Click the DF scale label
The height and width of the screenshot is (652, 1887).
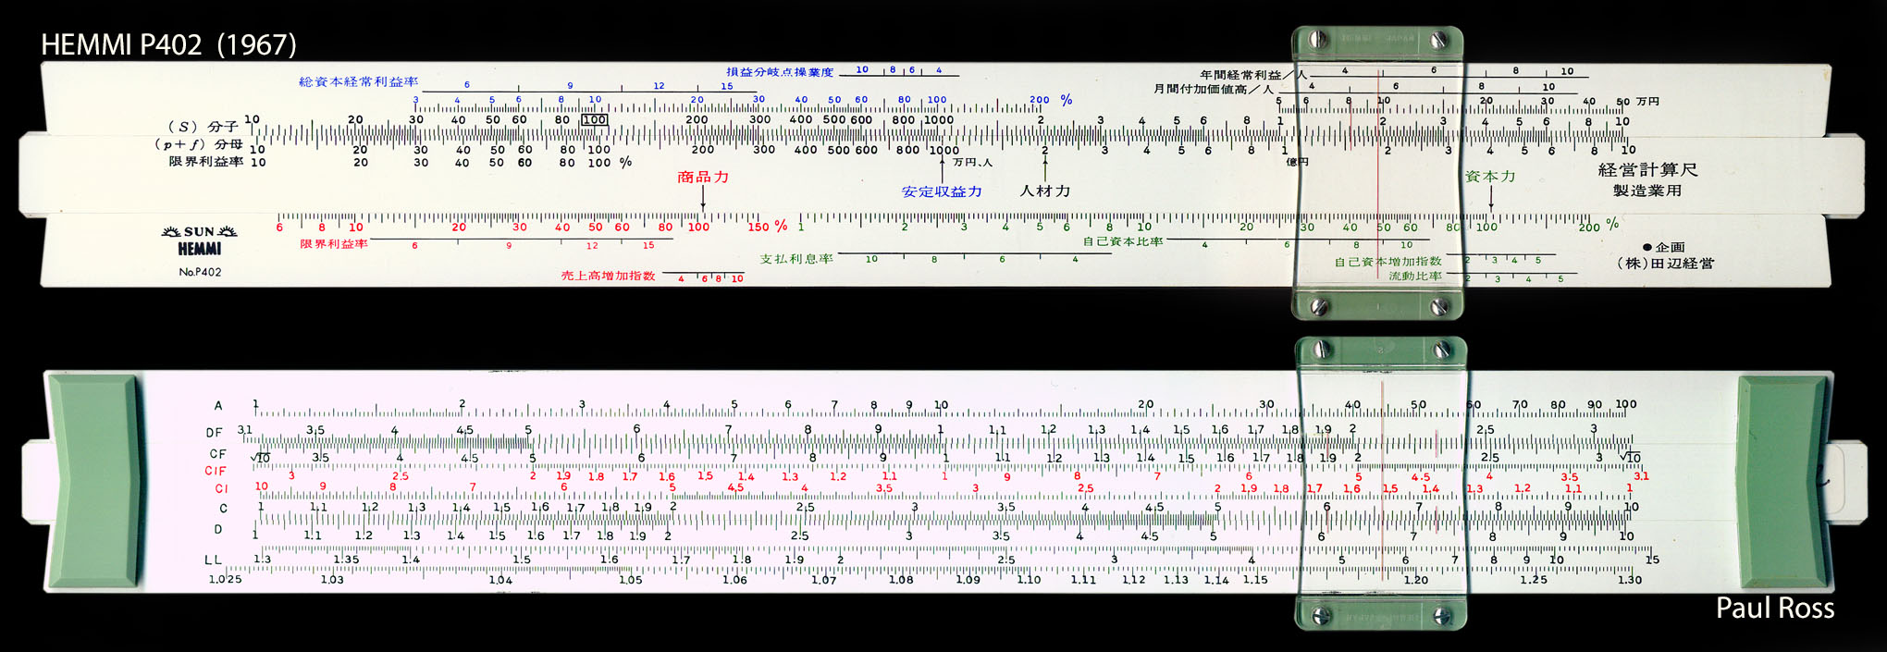pos(215,432)
